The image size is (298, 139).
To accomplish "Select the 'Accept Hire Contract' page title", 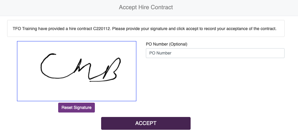I will [146, 7].
